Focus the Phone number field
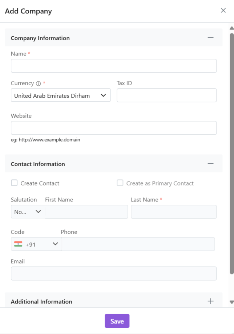Image resolution: width=234 pixels, height=334 pixels. tap(138, 244)
